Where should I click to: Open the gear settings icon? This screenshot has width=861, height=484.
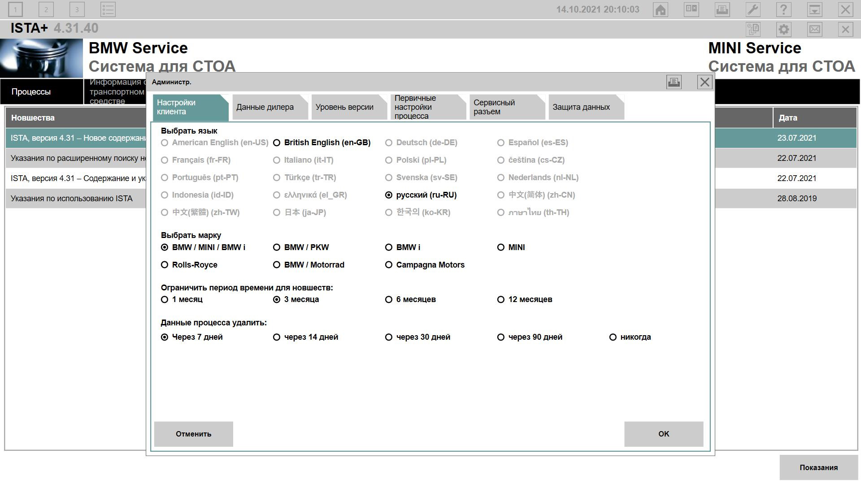pyautogui.click(x=783, y=30)
